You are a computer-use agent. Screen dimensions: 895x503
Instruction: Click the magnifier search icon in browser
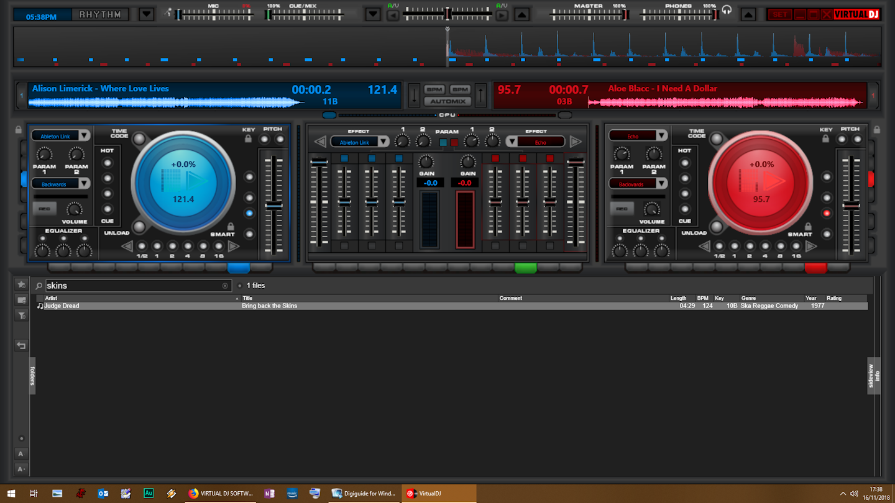(39, 286)
